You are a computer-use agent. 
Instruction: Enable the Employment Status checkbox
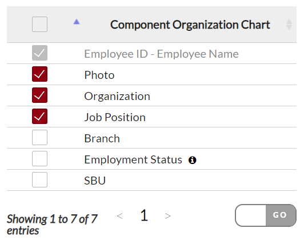coord(39,159)
